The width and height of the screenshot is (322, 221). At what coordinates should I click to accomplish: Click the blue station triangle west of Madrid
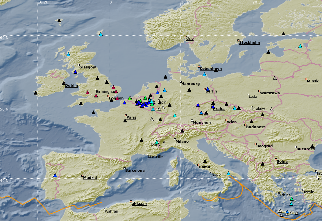tap(55, 175)
